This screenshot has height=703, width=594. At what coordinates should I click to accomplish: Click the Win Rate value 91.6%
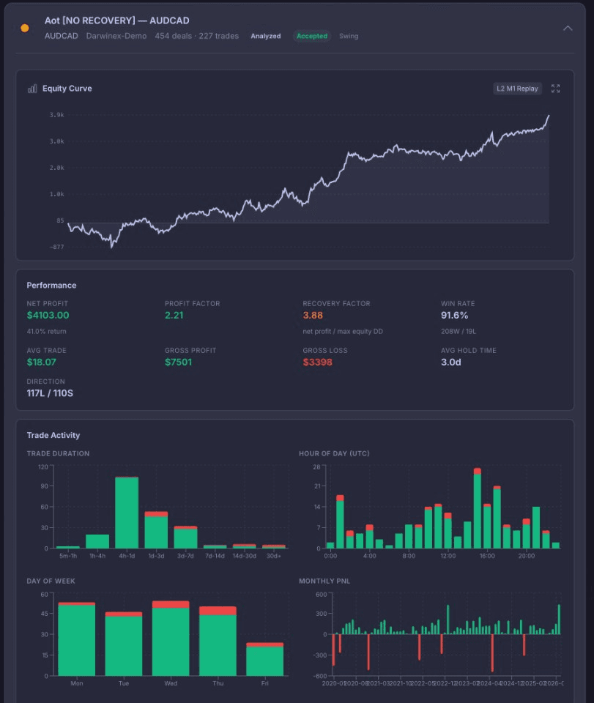455,315
